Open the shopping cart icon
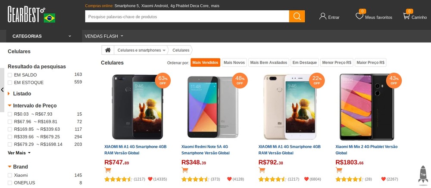The image size is (431, 188). (x=406, y=16)
